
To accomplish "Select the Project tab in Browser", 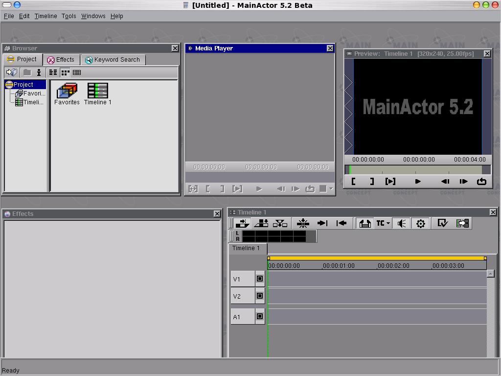I will 23,59.
